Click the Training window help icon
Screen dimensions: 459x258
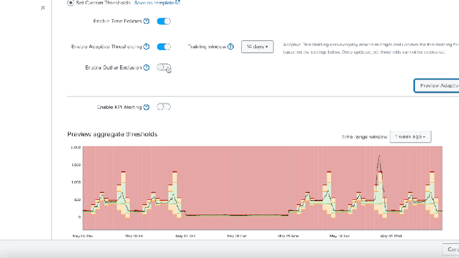(x=231, y=46)
